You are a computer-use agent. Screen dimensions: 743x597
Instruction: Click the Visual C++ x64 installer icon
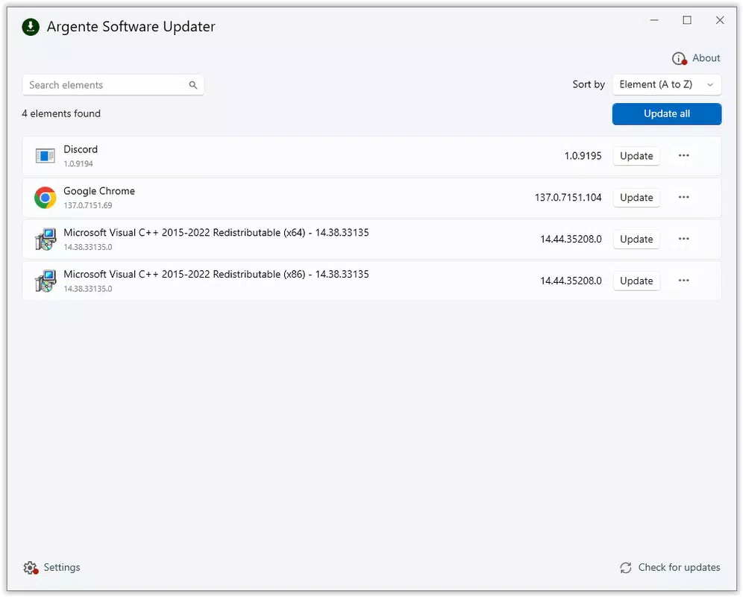tap(45, 239)
